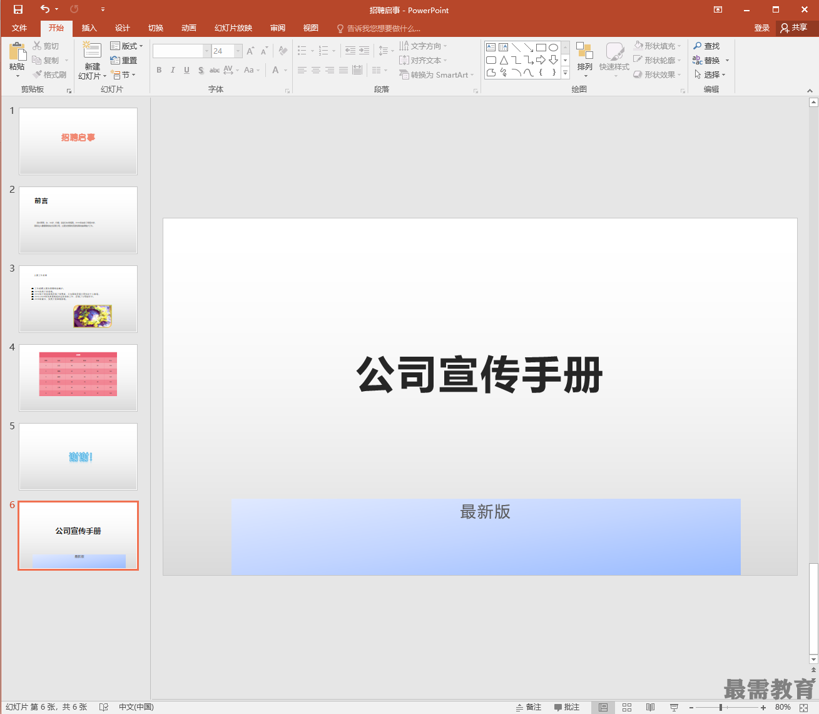Click the Paste clipboard icon

click(18, 51)
